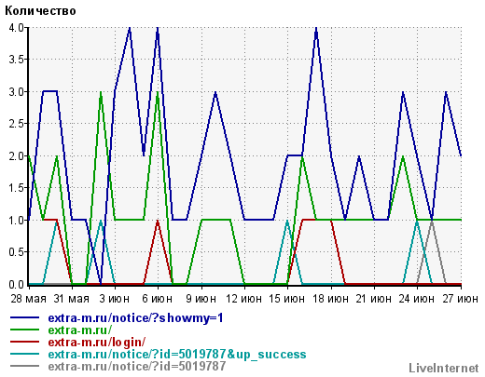
Task: Click the 28 мая date label
Action: 28,299
